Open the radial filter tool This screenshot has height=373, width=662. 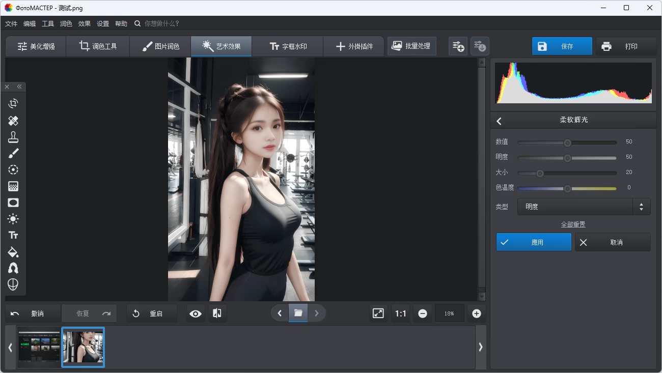13,169
